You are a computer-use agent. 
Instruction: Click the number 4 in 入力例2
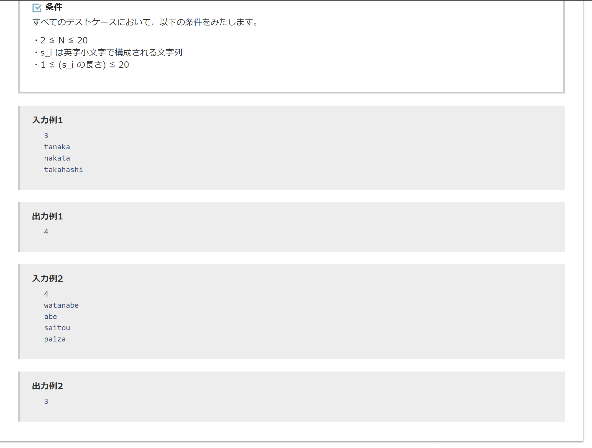(x=46, y=294)
